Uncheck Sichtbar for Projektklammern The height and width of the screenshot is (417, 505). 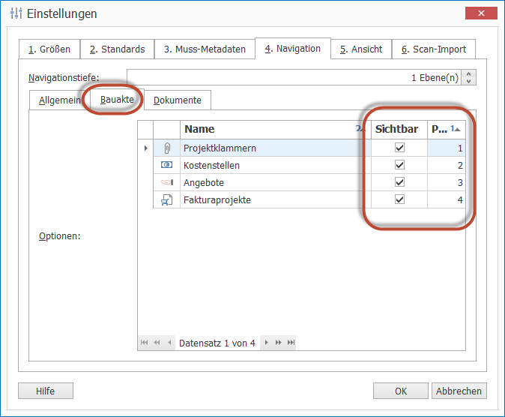[x=399, y=148]
